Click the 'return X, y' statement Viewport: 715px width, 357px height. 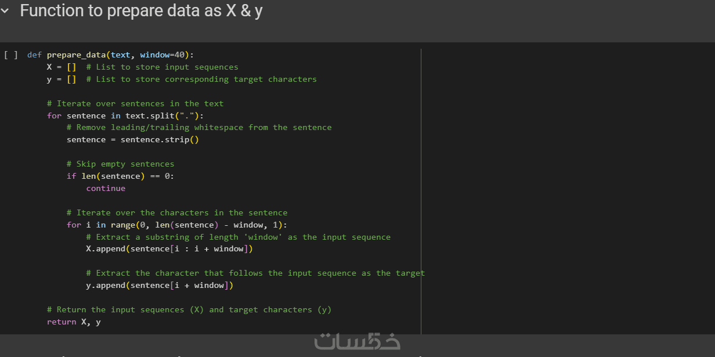(74, 322)
